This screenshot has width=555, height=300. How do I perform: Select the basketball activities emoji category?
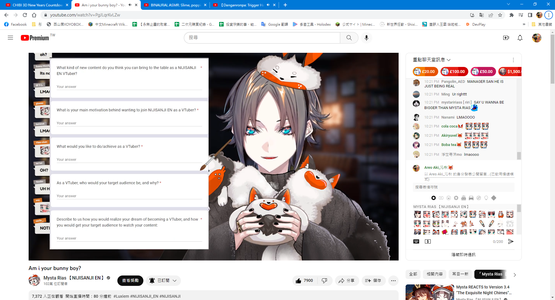point(479,198)
